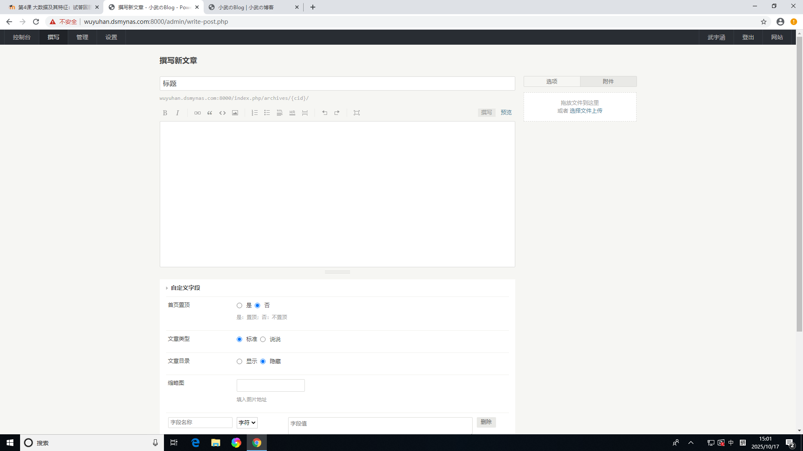Viewport: 803px width, 451px height.
Task: Insert horizontal rule with HR icon
Action: (x=292, y=113)
